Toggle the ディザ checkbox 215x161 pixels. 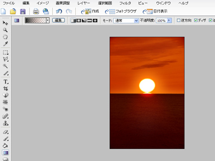click(196, 21)
